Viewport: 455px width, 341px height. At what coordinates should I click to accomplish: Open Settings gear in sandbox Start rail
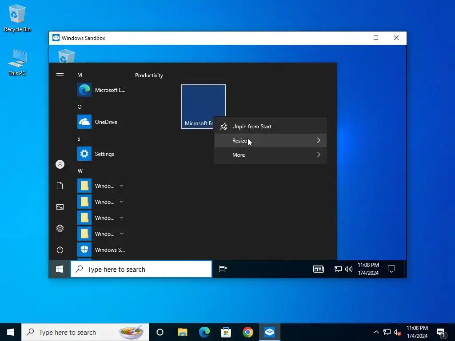[60, 228]
